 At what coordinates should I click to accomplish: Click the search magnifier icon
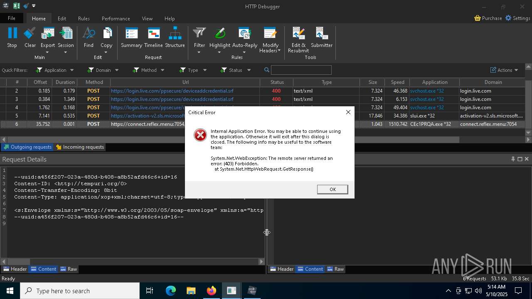click(x=267, y=70)
